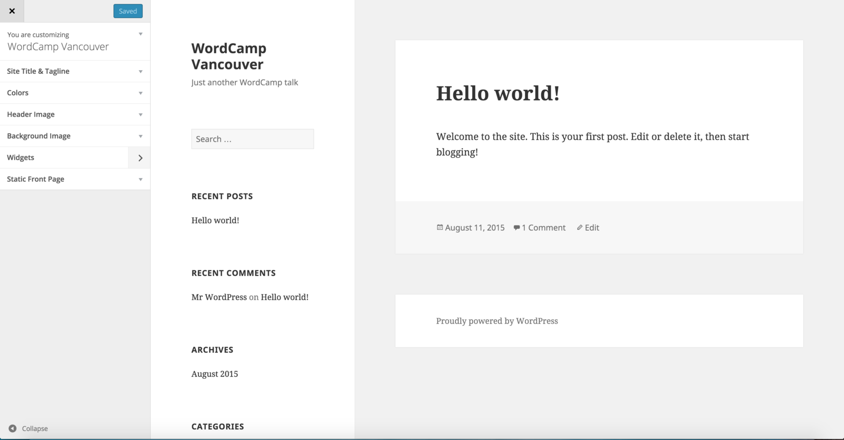Image resolution: width=844 pixels, height=440 pixels.
Task: Open the Proudly powered by WordPress link
Action: pos(497,321)
